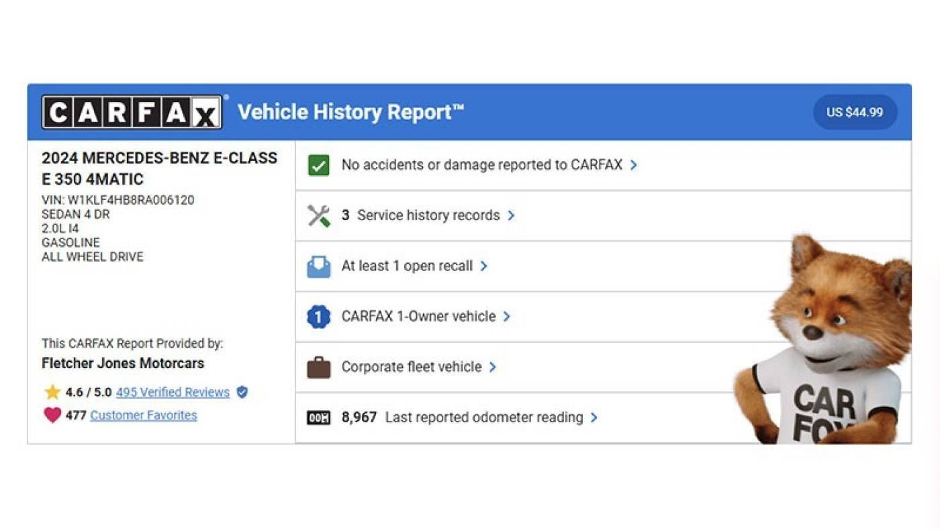Click the US $44.99 price button
The width and height of the screenshot is (940, 529).
click(x=855, y=112)
